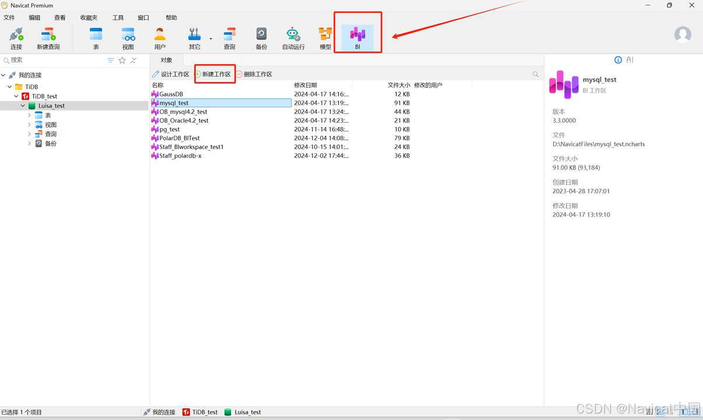Click the filter lines icon beside sidebar search
The width and height of the screenshot is (703, 420).
[111, 60]
